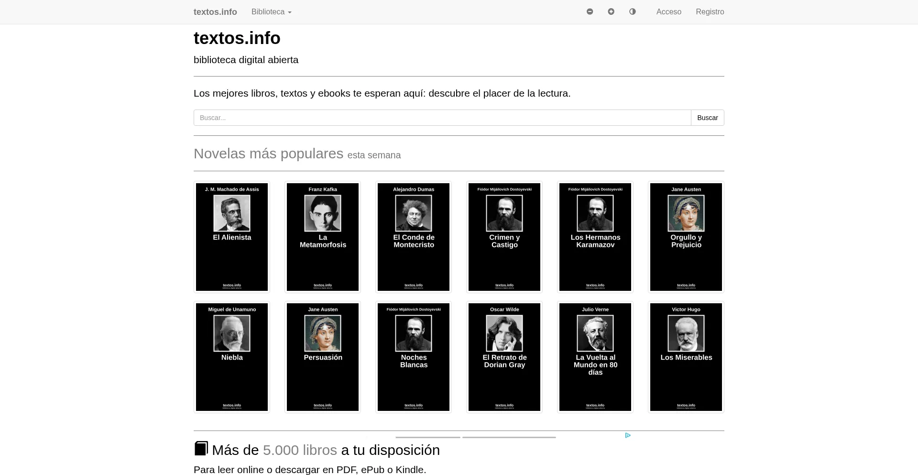Open El Alienista book cover
This screenshot has height=475, width=918.
pyautogui.click(x=231, y=237)
